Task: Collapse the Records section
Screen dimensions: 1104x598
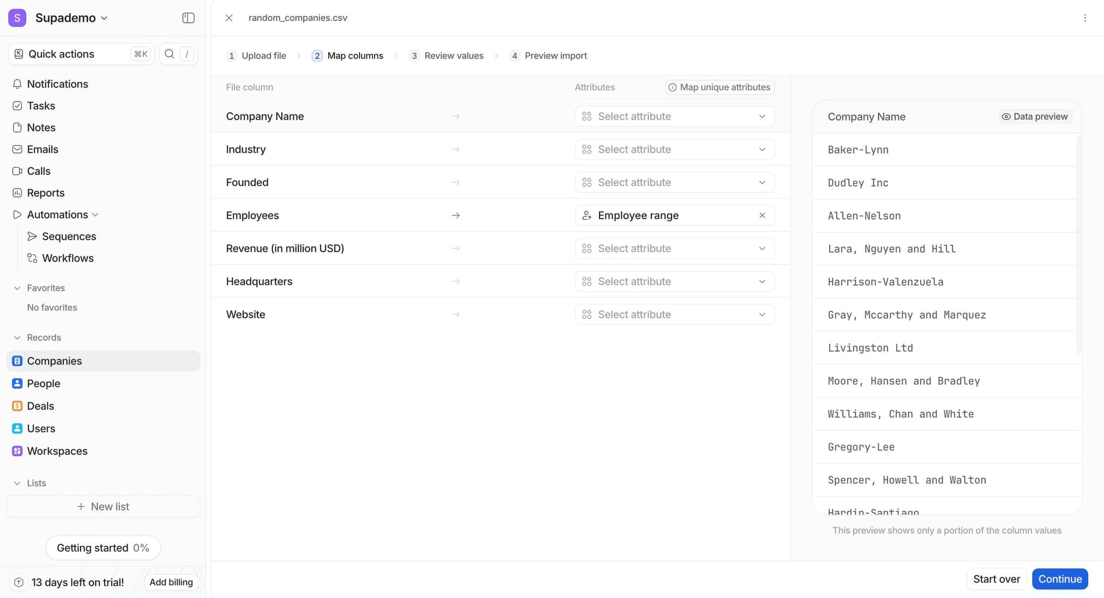Action: (x=17, y=337)
